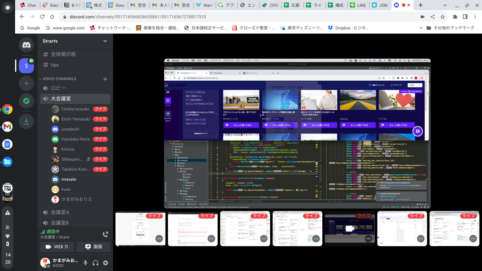The height and width of the screenshot is (271, 482).
Task: Click the Download Apps icon
Action: click(26, 122)
